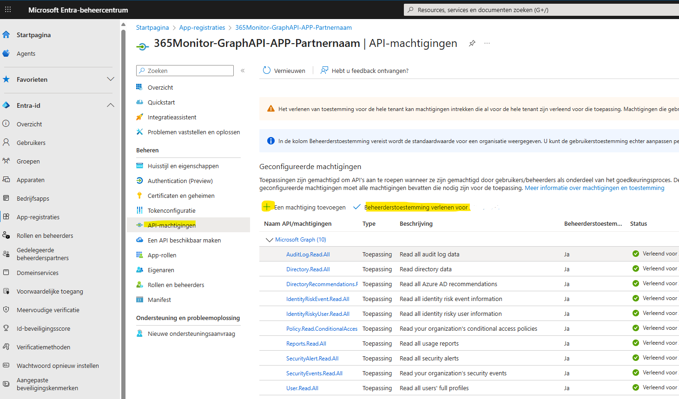Open Meer informatie over machtigingen en toestemming link

tap(594, 188)
